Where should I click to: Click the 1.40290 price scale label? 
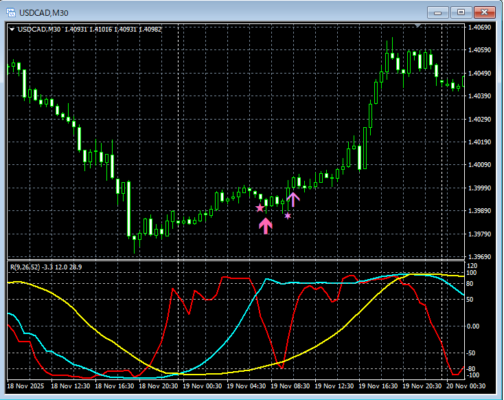pyautogui.click(x=479, y=119)
